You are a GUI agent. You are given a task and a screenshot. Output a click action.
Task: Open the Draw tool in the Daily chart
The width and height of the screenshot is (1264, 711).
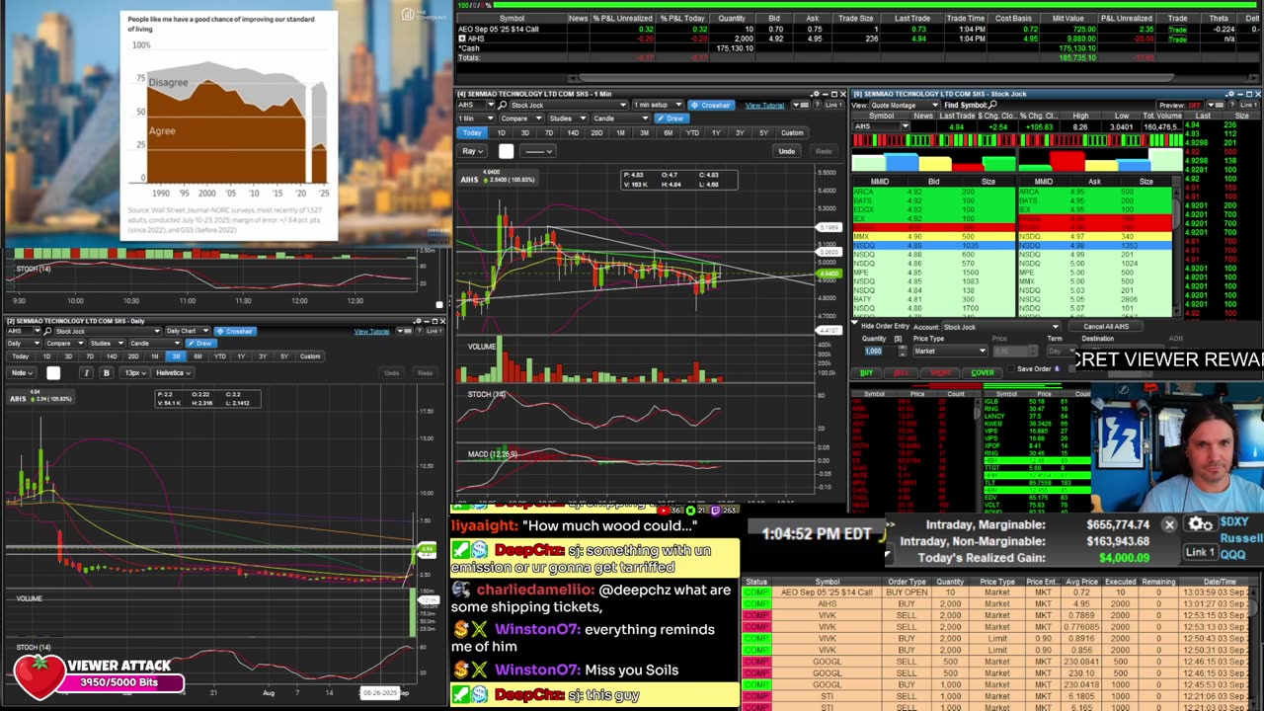200,344
